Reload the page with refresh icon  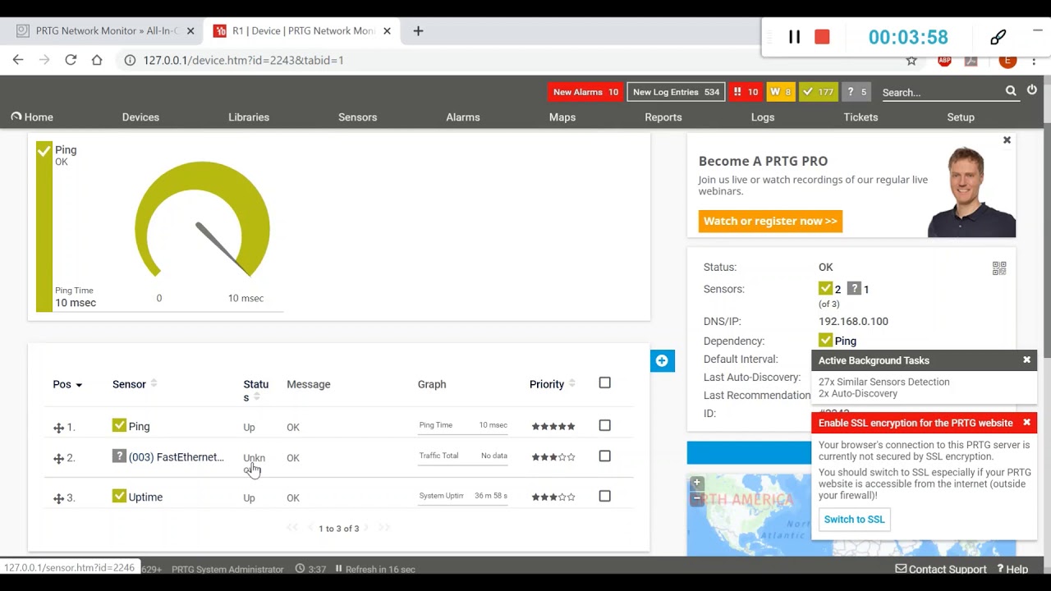point(71,60)
